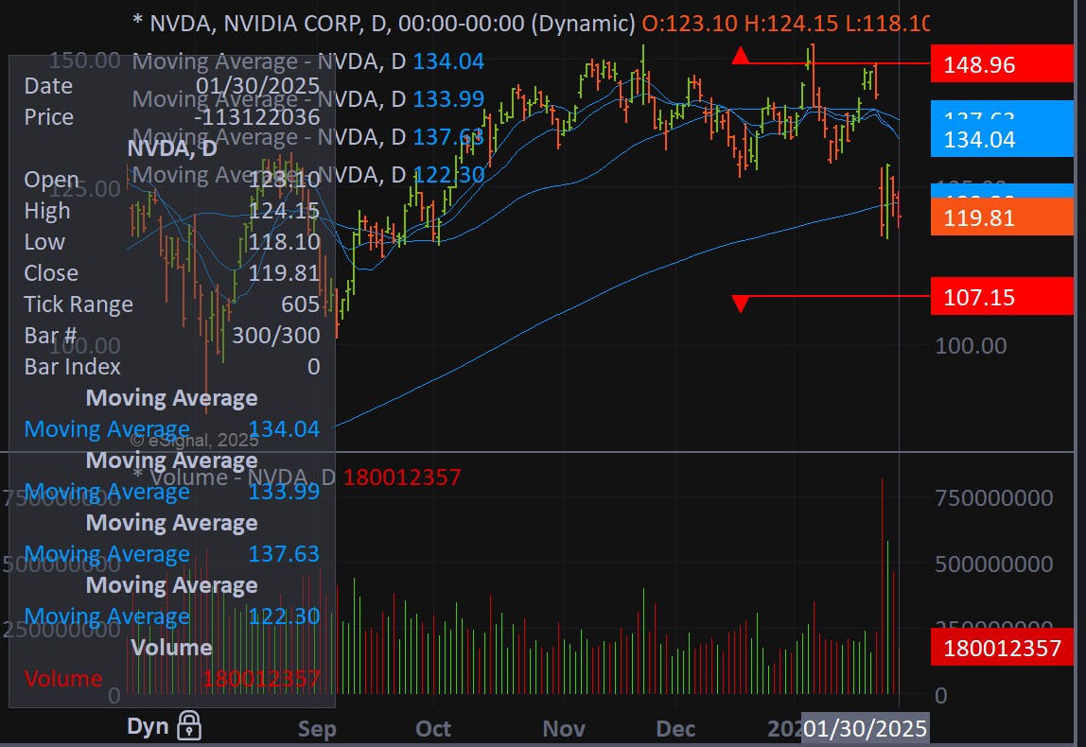Click the 01/30/2025 date cursor label
Viewport: 1086px width, 747px height.
point(865,728)
